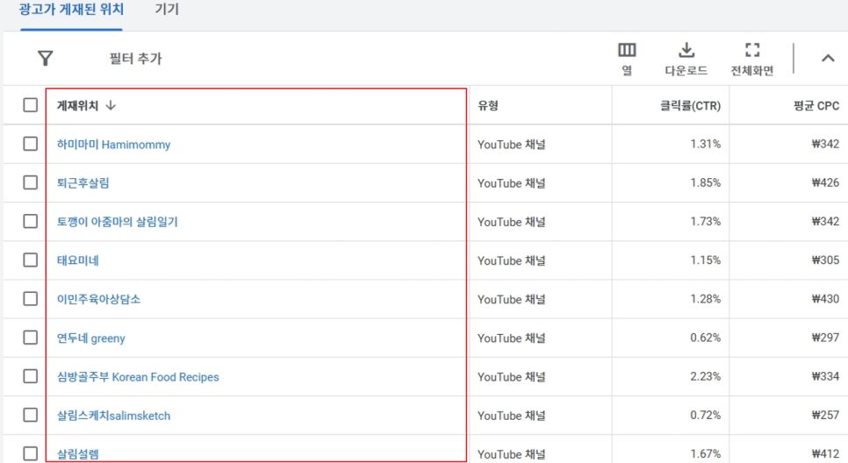
Task: Add a filter in 필터 추가 field
Action: [135, 59]
